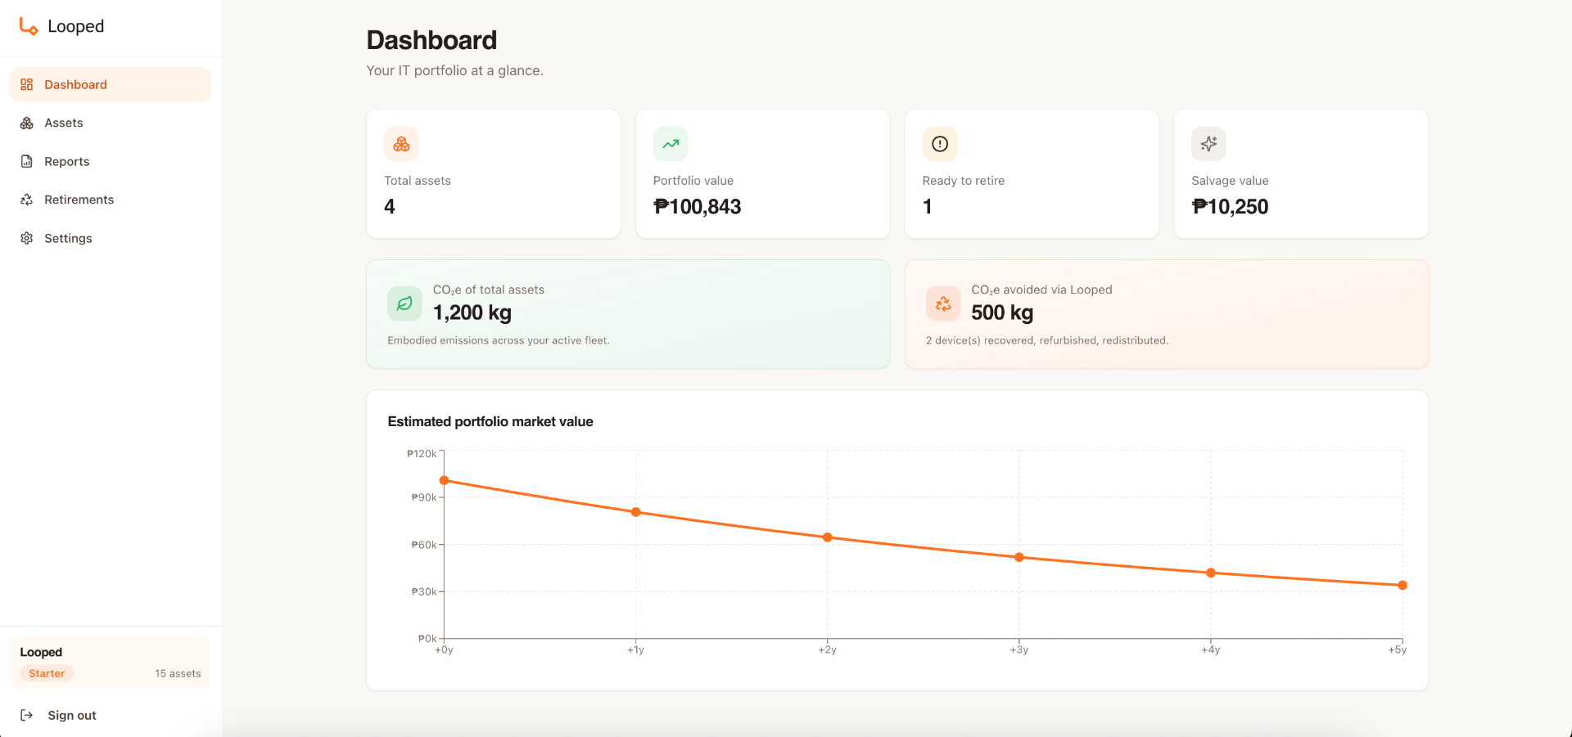1572x737 pixels.
Task: Click the Portfolio value trending-up icon
Action: point(671,144)
